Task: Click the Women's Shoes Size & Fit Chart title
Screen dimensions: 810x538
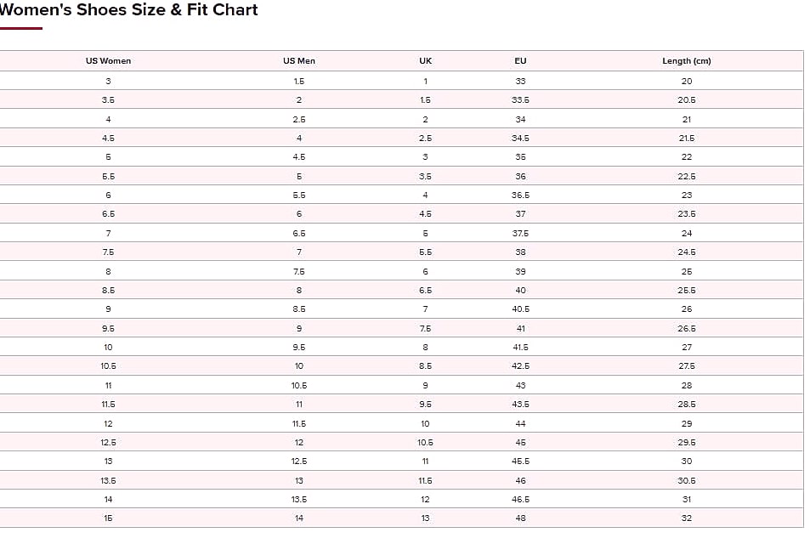Action: [x=128, y=10]
